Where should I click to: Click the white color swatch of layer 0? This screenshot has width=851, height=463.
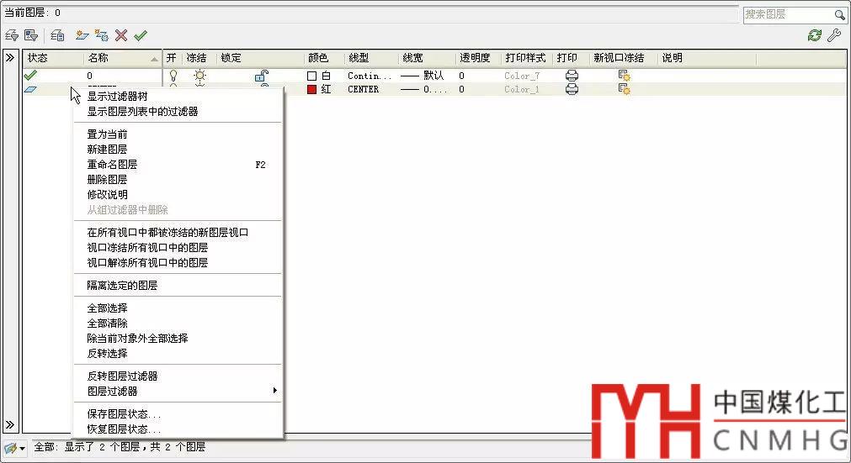311,76
